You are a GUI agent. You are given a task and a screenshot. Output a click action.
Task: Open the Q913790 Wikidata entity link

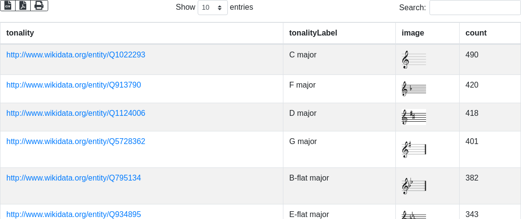[x=74, y=85]
